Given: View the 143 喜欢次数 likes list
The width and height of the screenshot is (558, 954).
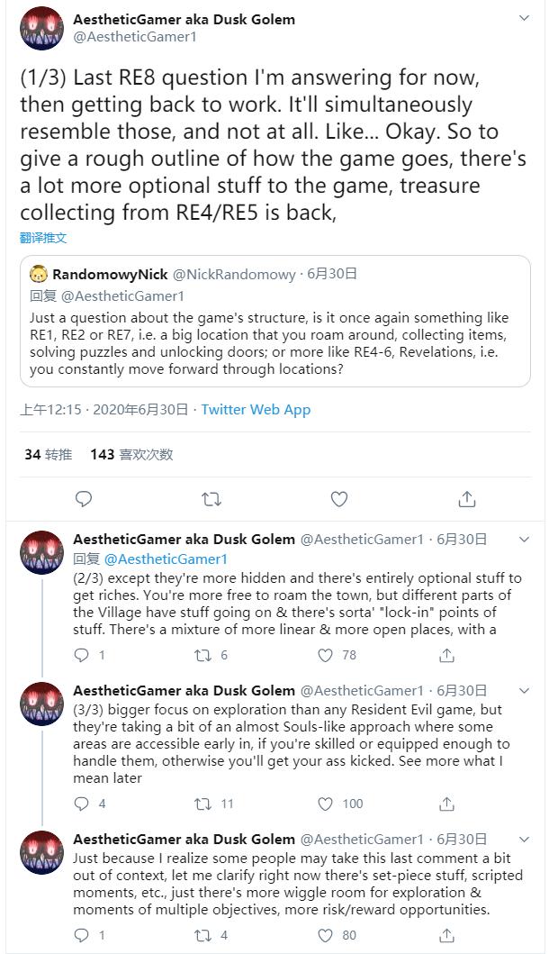Looking at the screenshot, I should click(x=131, y=454).
